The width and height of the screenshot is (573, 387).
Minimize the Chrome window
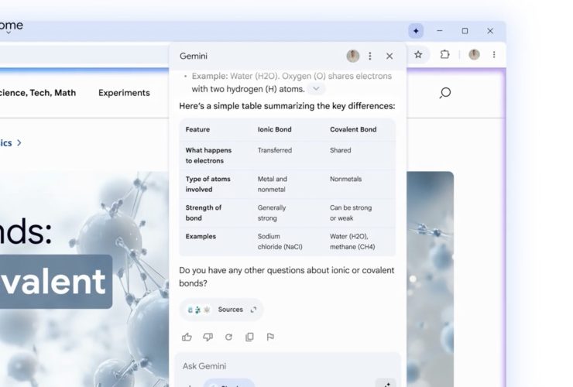[x=440, y=31]
